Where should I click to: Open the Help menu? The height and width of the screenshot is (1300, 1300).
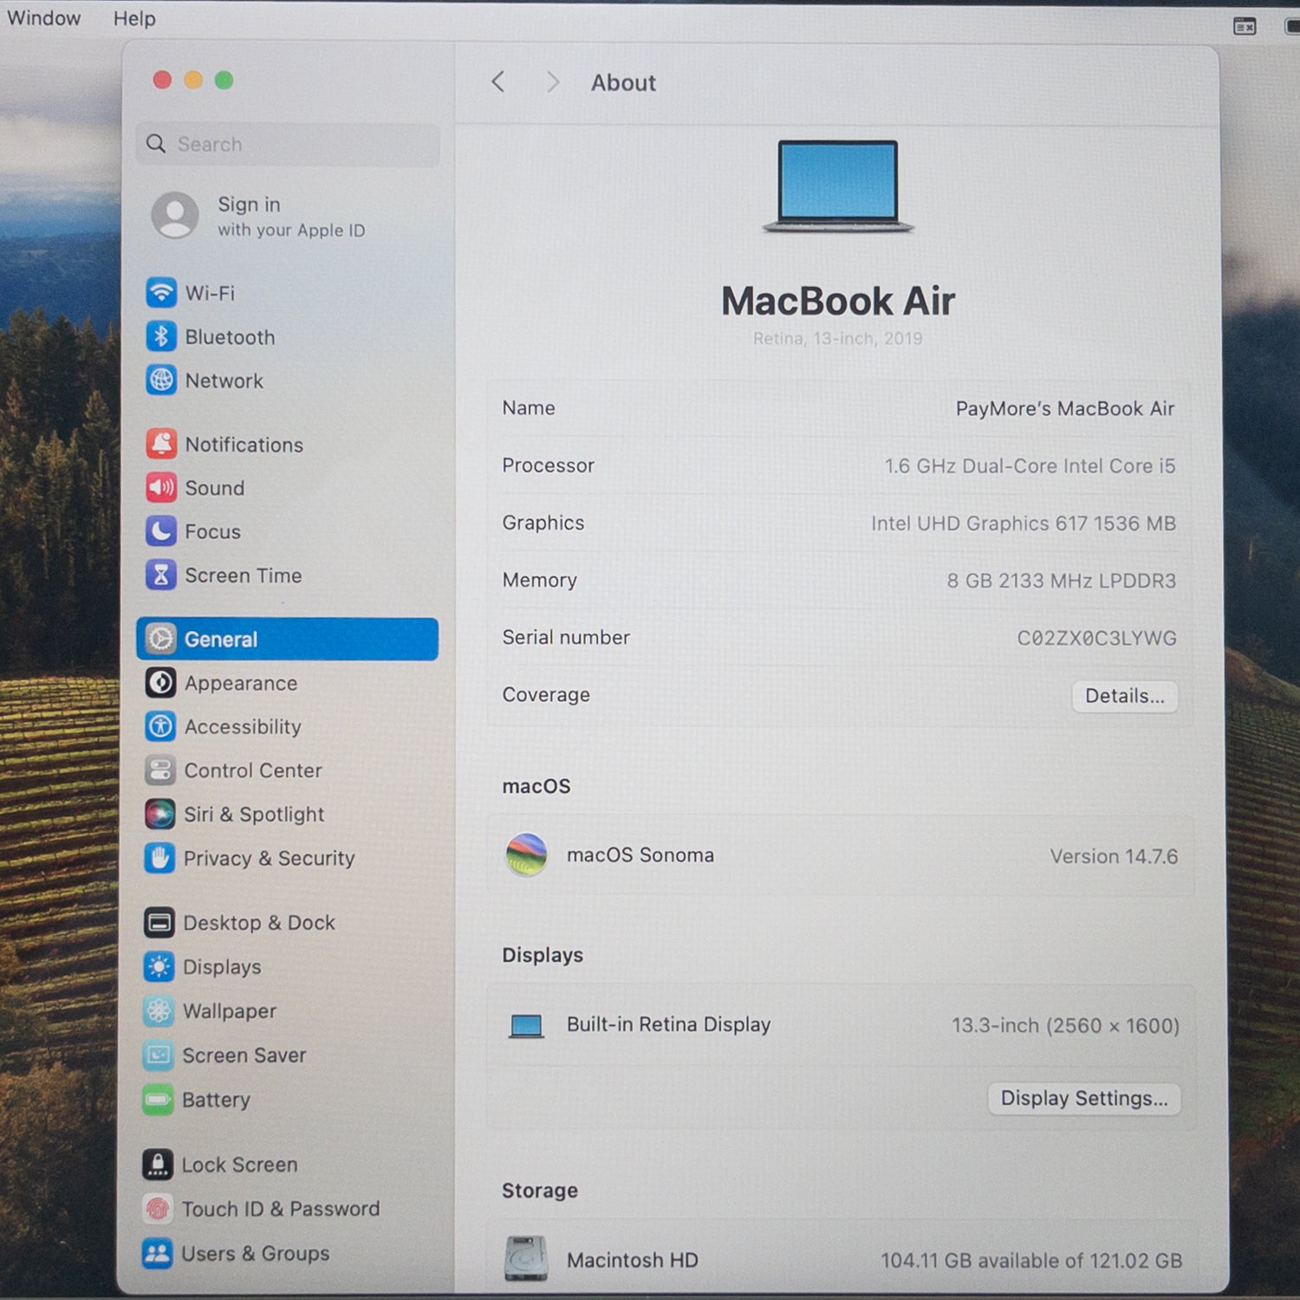(134, 18)
